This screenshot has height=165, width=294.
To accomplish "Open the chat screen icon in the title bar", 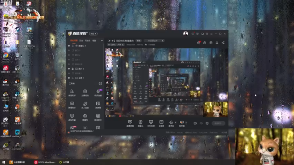I will click(197, 34).
